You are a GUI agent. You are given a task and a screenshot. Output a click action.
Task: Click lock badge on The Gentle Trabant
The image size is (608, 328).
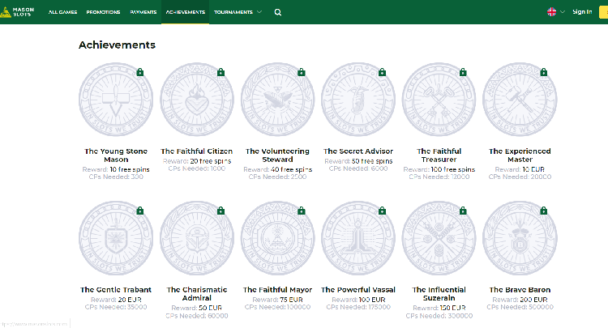pyautogui.click(x=140, y=211)
